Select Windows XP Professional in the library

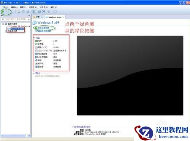(x=20, y=26)
